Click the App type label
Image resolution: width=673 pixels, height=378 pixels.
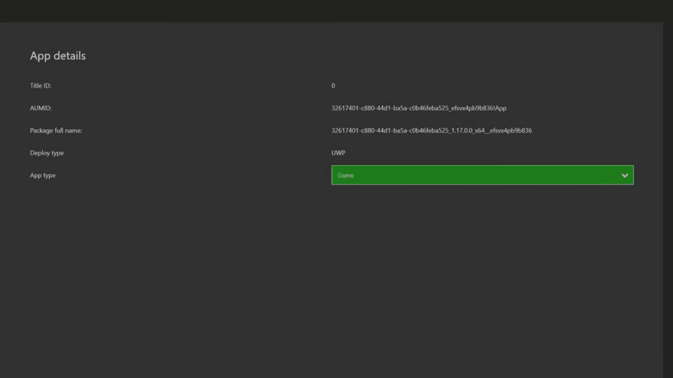tap(43, 175)
